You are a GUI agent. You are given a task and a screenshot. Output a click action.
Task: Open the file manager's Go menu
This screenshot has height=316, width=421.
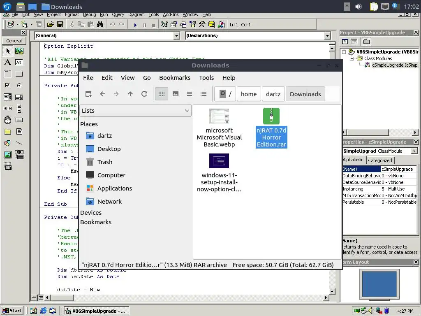pos(147,78)
